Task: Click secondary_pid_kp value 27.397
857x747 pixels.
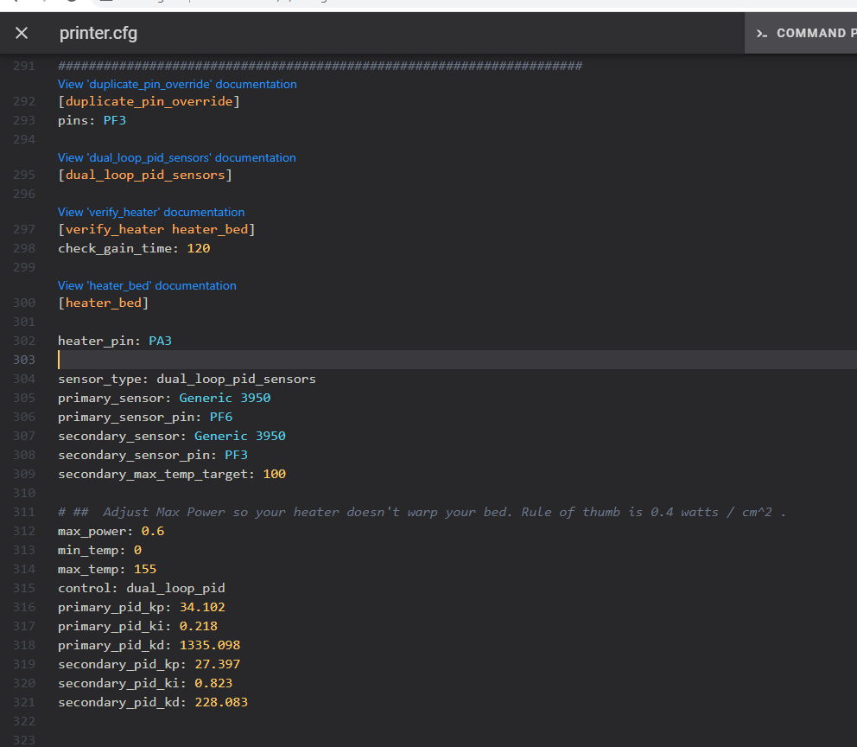Action: (218, 664)
